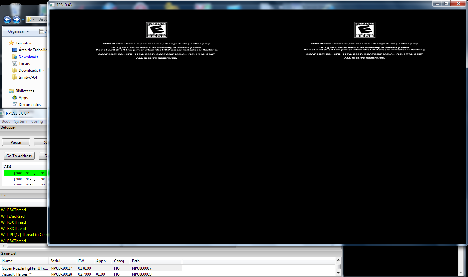This screenshot has height=277, width=468.
Task: Select Área de Trabalho in Favorites
Action: 32,50
